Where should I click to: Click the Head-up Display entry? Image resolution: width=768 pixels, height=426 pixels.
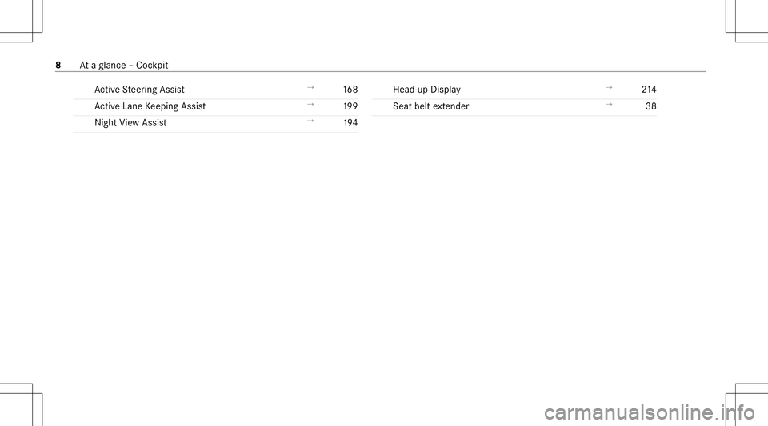[426, 90]
